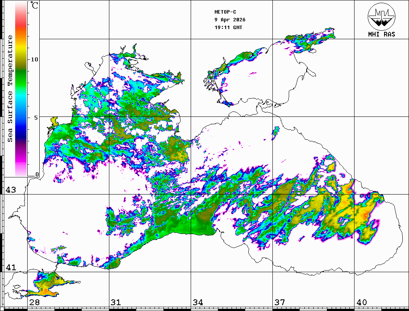Click the 0 mark on the temperature scale
The image size is (409, 311).
click(37, 174)
